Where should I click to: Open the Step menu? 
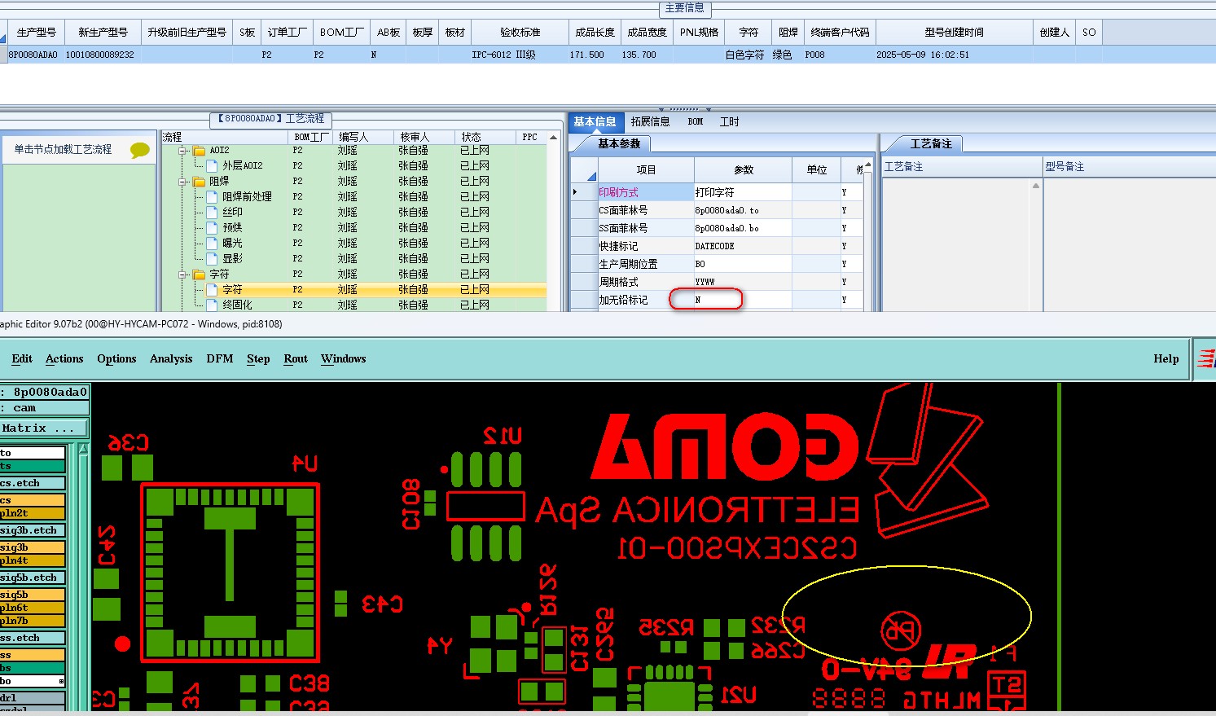pyautogui.click(x=258, y=359)
